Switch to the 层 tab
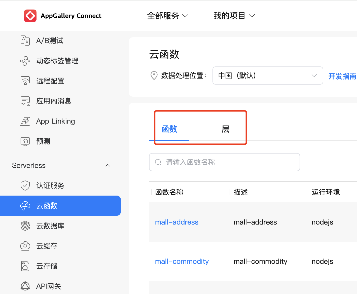The width and height of the screenshot is (357, 294). tap(225, 129)
